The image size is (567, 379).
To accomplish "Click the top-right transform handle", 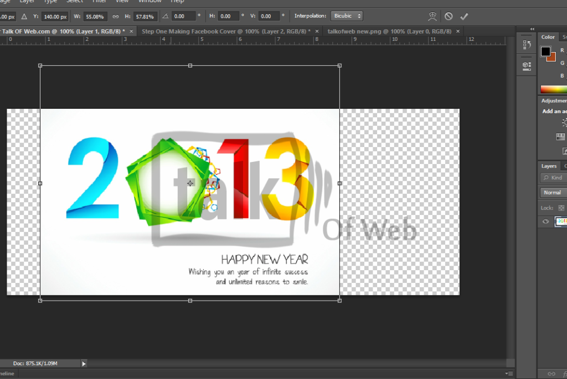I will 339,66.
